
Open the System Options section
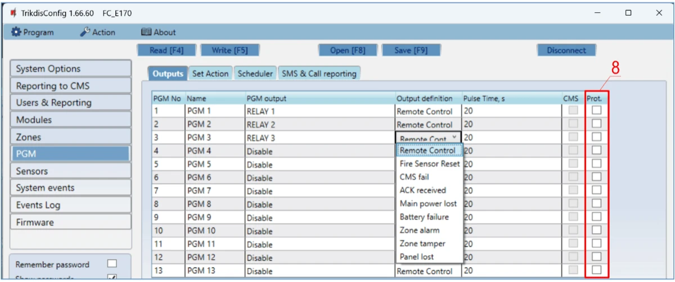(x=70, y=69)
